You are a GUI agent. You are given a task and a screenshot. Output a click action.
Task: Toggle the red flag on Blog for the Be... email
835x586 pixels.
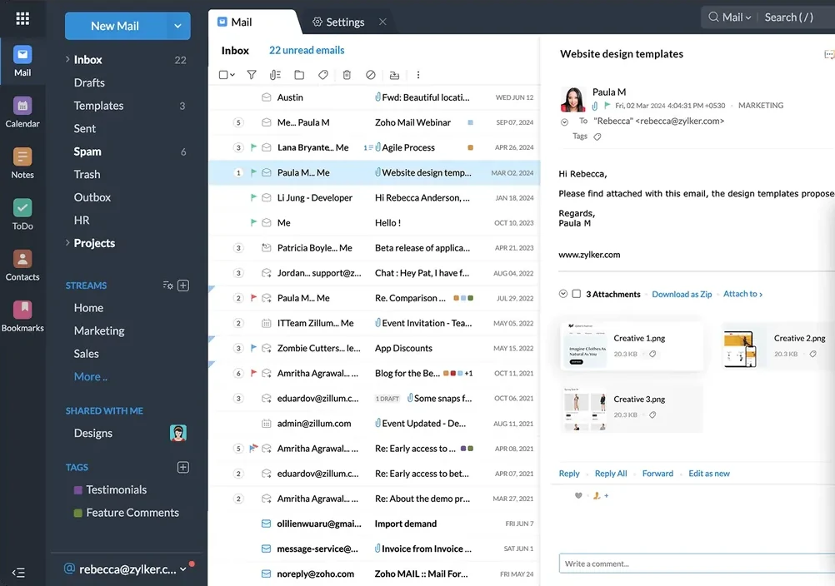[x=253, y=373]
